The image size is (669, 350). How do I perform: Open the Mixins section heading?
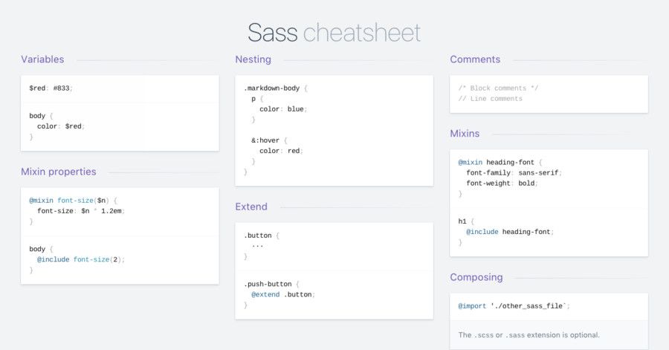click(465, 134)
